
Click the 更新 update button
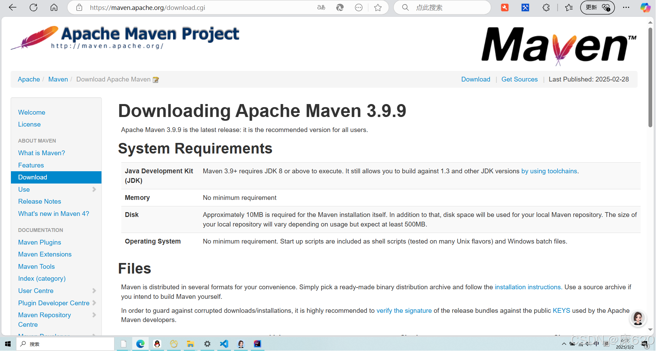pyautogui.click(x=597, y=8)
